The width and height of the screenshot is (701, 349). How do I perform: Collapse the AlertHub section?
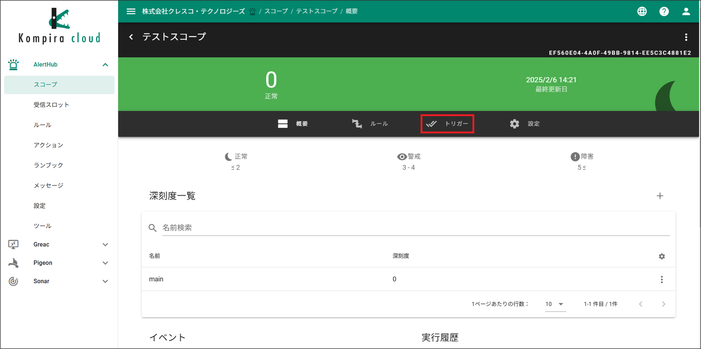[105, 65]
